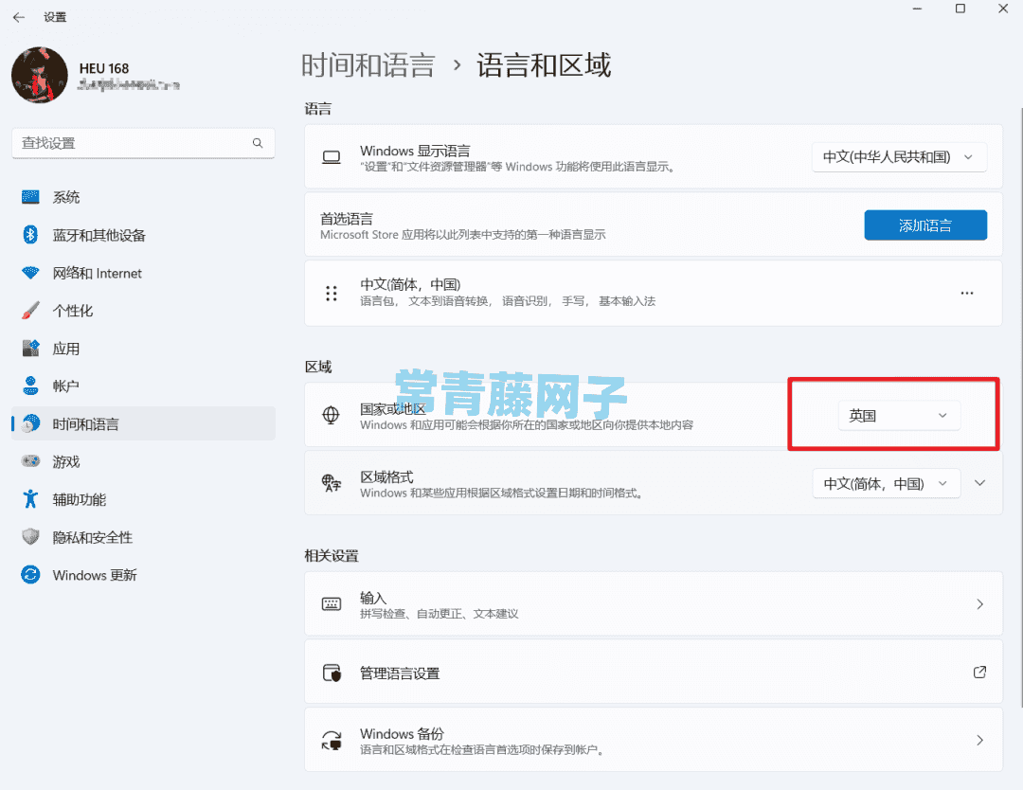Open 隐私和安全性 settings
This screenshot has width=1023, height=790.
click(143, 537)
